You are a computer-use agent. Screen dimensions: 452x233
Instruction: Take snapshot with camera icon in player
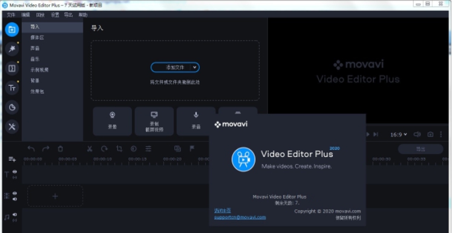coord(430,135)
